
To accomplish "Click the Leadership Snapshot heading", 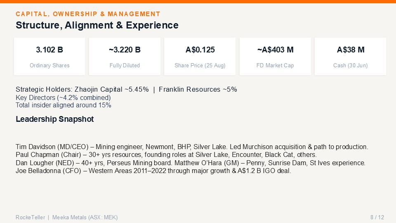I will tap(54, 119).
